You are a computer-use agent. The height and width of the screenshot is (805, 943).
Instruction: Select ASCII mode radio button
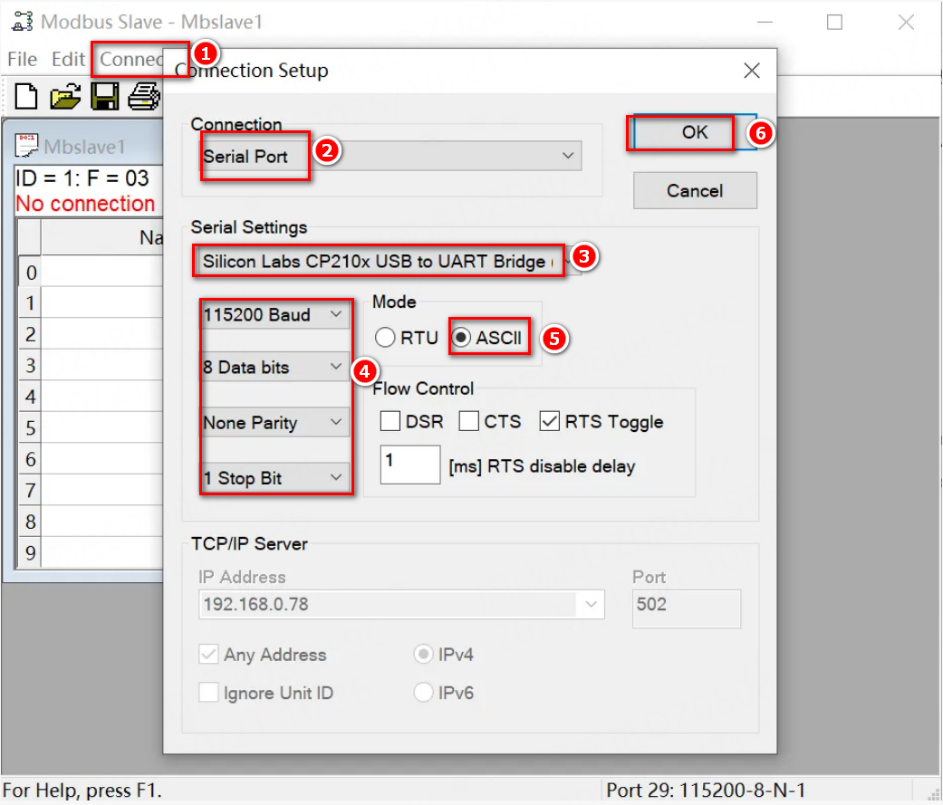coord(462,338)
